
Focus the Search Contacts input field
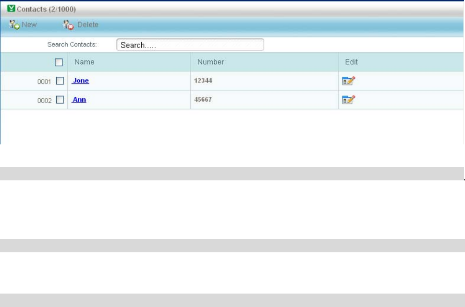pos(190,45)
